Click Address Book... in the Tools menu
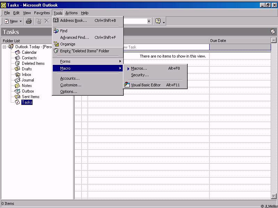278x208 pixels. coord(73,20)
